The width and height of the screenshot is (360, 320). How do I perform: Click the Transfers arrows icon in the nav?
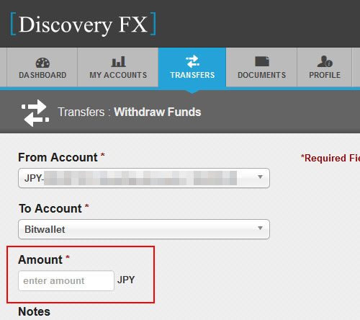pos(192,61)
